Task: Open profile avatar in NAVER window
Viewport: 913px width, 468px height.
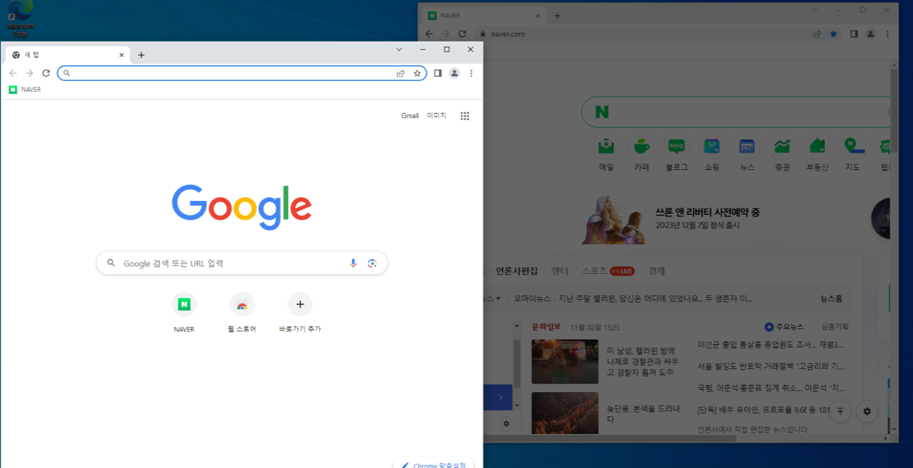Action: click(x=871, y=34)
